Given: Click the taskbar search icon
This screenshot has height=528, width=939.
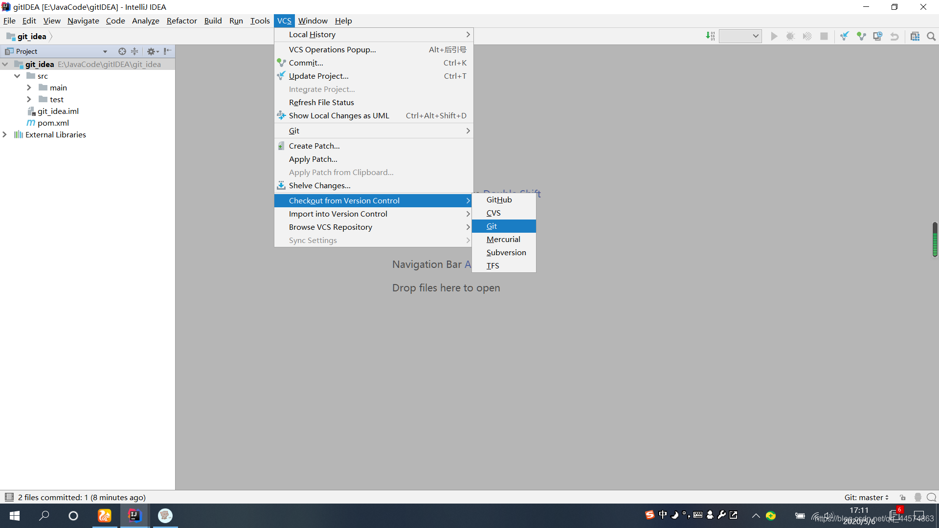Looking at the screenshot, I should tap(44, 516).
